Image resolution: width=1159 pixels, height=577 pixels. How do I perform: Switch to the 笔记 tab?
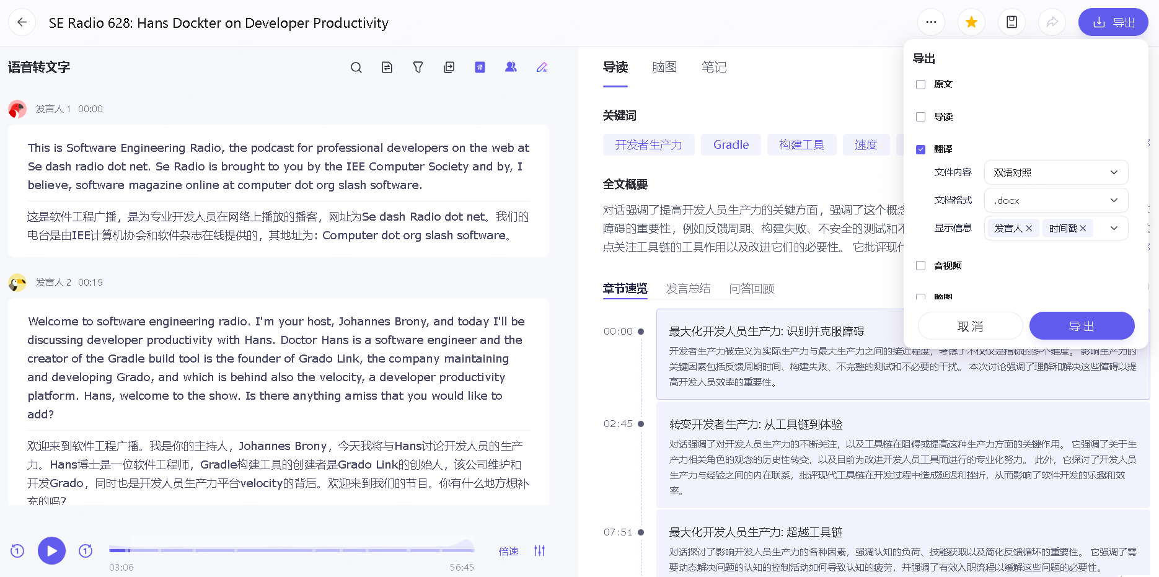(714, 67)
